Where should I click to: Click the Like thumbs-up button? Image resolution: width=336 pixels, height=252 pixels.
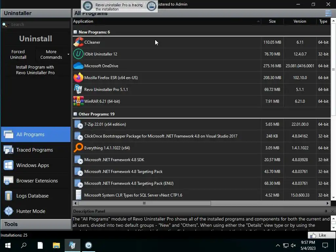[322, 235]
